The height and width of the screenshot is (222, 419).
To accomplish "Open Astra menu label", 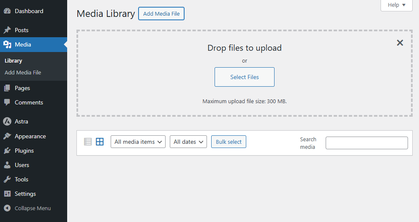I will click(x=22, y=121).
